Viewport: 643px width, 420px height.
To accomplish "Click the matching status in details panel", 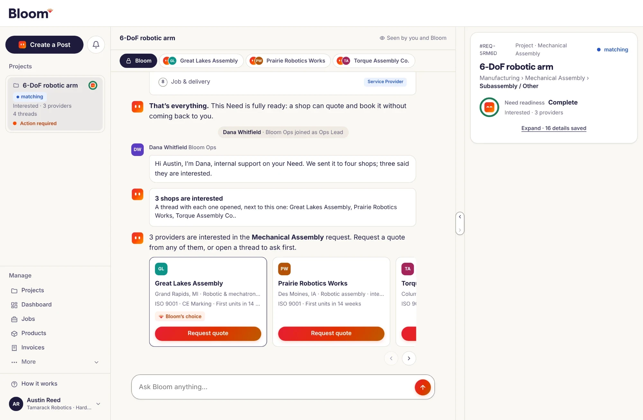I will pos(612,50).
